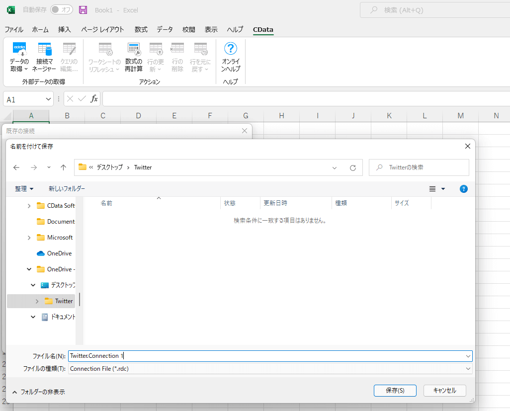Open the ファイルの種類 dropdown
Image resolution: width=510 pixels, height=411 pixels.
270,369
